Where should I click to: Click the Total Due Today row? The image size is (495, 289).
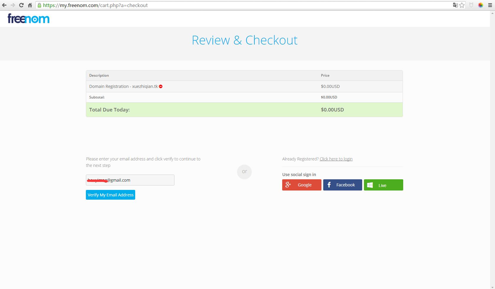(x=244, y=110)
